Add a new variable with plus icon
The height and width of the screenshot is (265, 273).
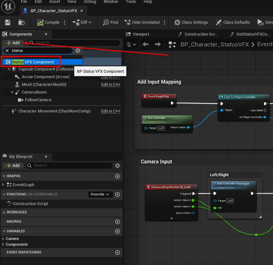tap(117, 231)
